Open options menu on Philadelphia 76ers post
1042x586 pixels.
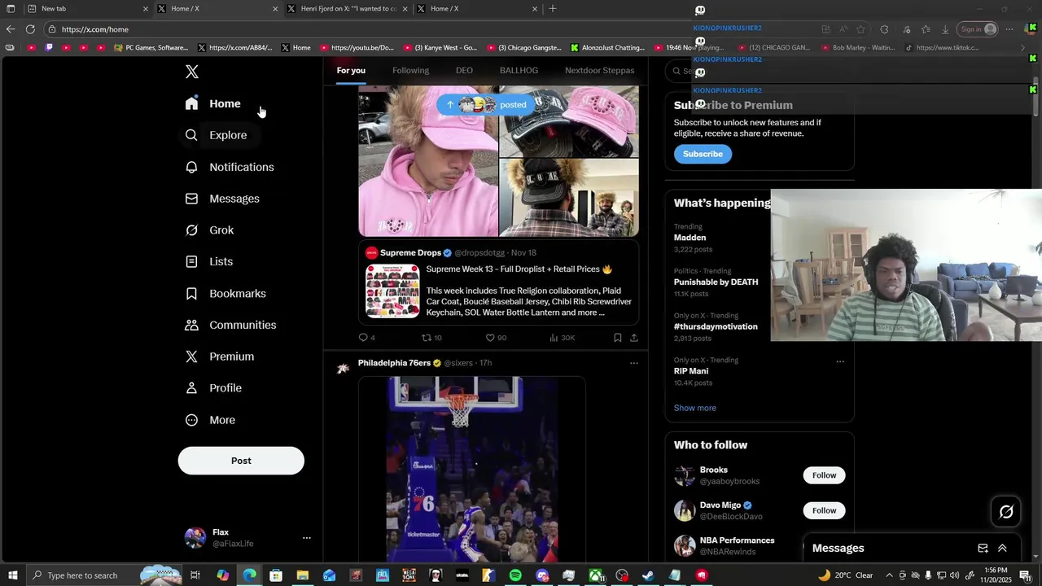point(634,363)
